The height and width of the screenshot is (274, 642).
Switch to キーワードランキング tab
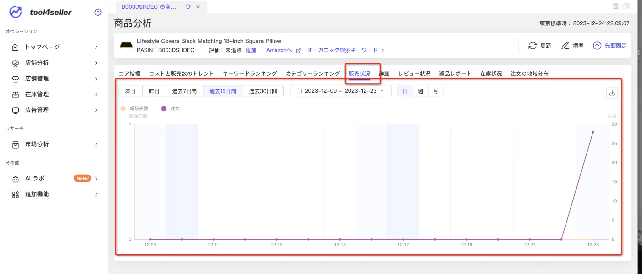click(250, 74)
